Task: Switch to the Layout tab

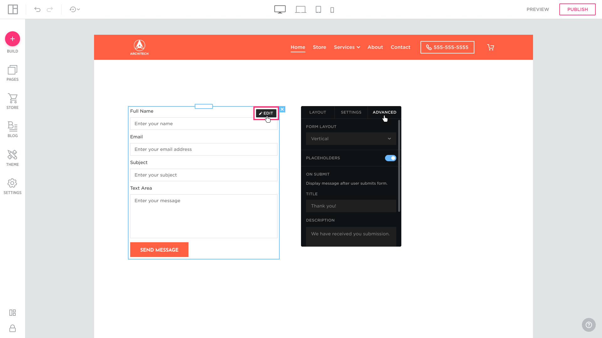Action: (x=318, y=112)
